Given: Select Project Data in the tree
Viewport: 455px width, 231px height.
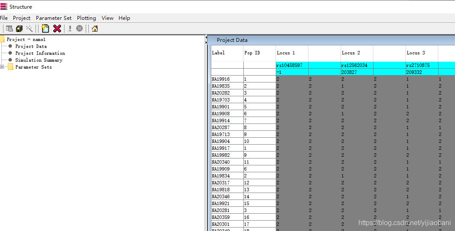Looking at the screenshot, I should pos(31,46).
